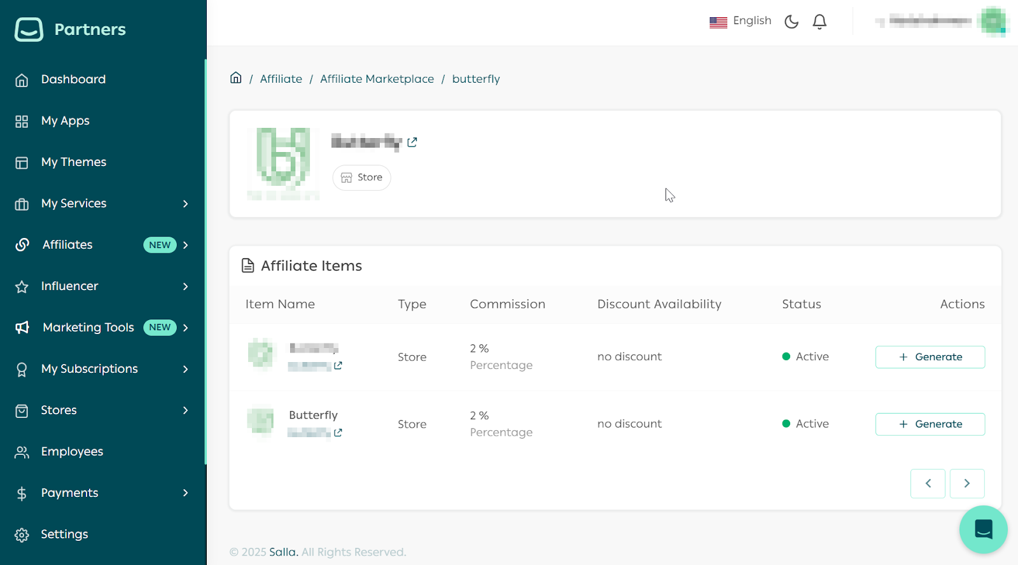Image resolution: width=1018 pixels, height=565 pixels.
Task: Go to the next page of items
Action: (x=966, y=484)
